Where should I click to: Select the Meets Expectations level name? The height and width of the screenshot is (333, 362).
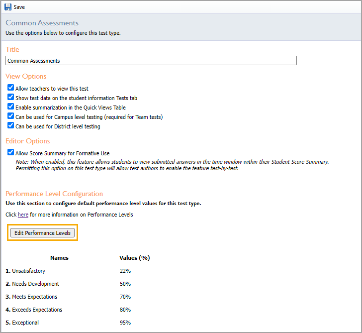pos(35,297)
